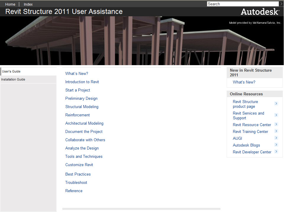
Task: Switch to the User's Guide tab
Action: [11, 71]
